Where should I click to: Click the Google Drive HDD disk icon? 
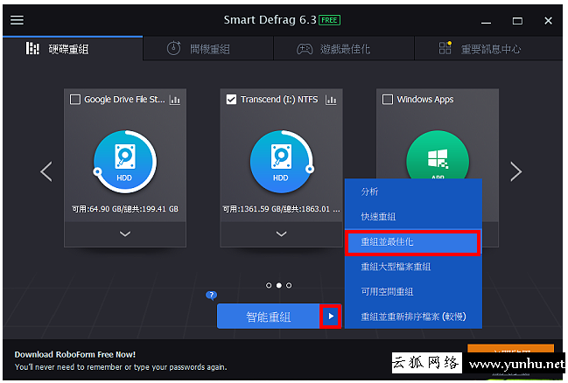tap(125, 162)
